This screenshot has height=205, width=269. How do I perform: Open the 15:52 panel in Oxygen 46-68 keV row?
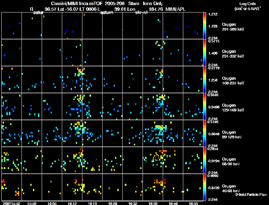(11, 187)
